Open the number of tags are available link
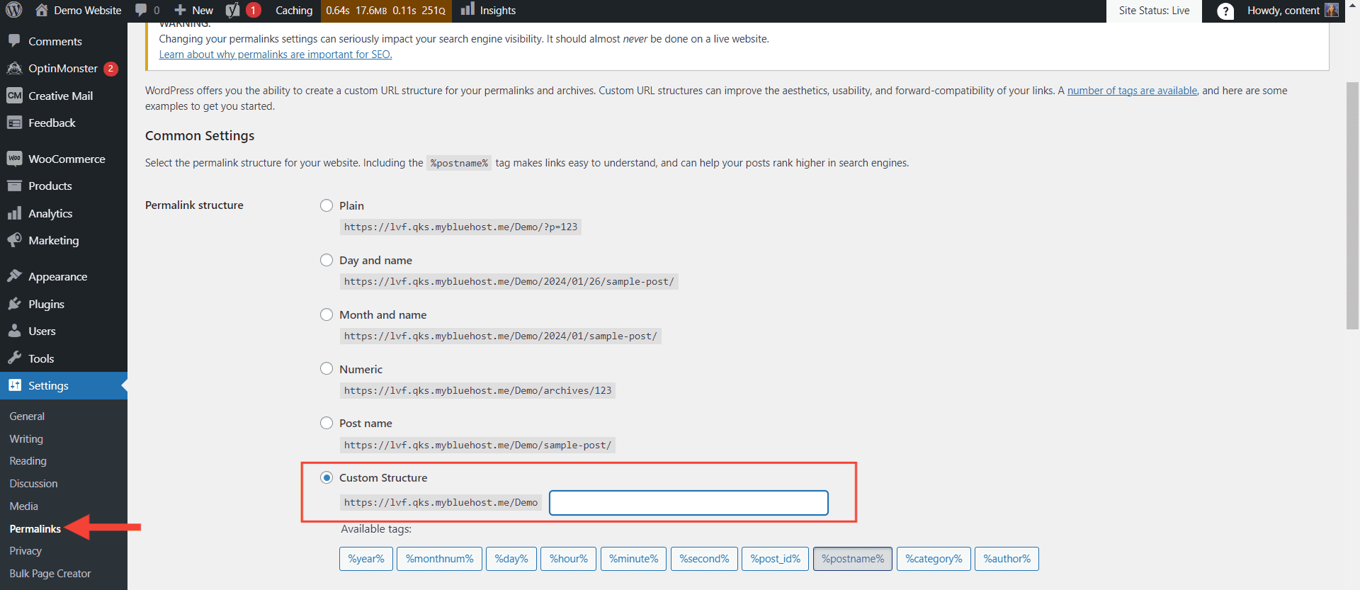The height and width of the screenshot is (590, 1360). tap(1131, 91)
